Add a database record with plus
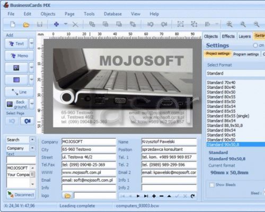The height and width of the screenshot is (212, 265). click(x=154, y=196)
